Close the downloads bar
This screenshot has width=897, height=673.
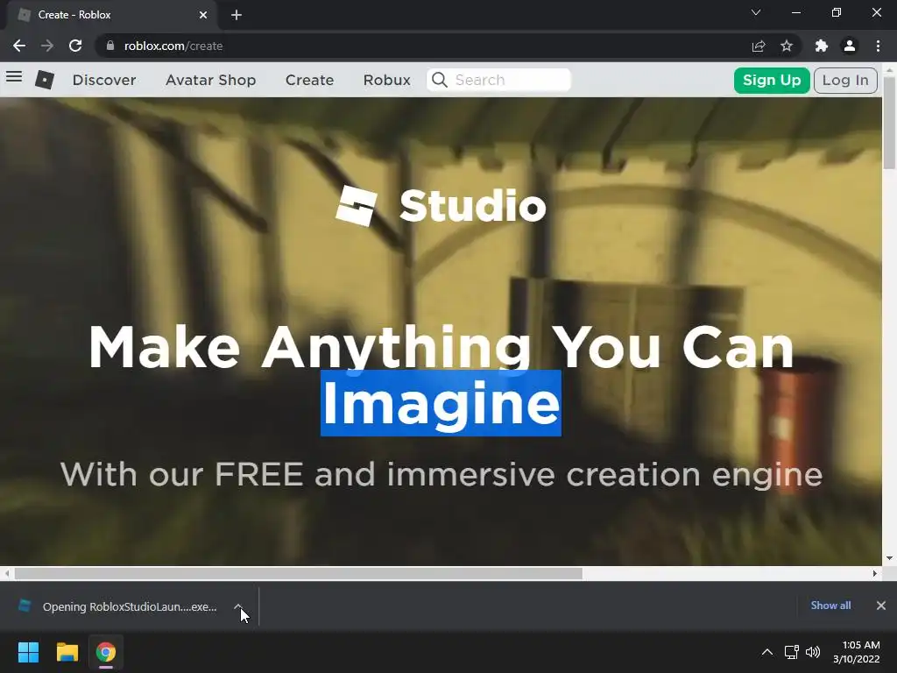tap(881, 606)
